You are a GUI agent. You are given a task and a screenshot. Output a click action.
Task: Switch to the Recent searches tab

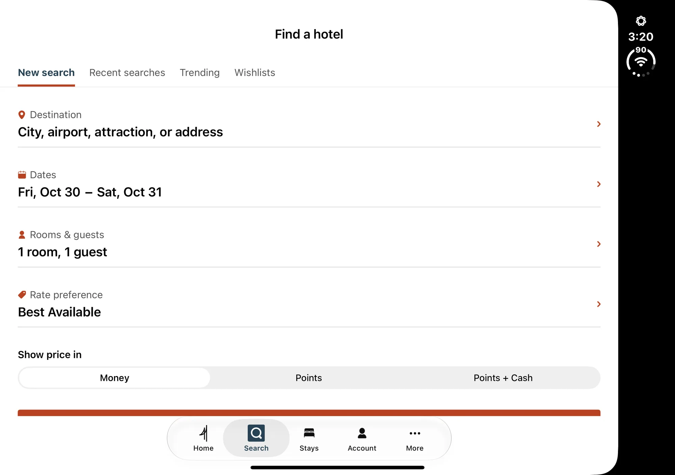tap(127, 73)
